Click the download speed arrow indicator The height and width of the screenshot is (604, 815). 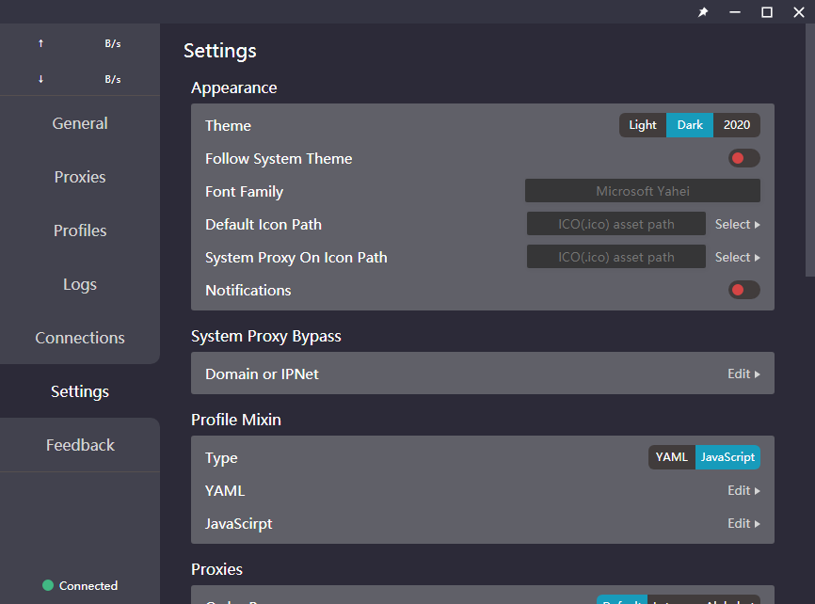pyautogui.click(x=40, y=79)
